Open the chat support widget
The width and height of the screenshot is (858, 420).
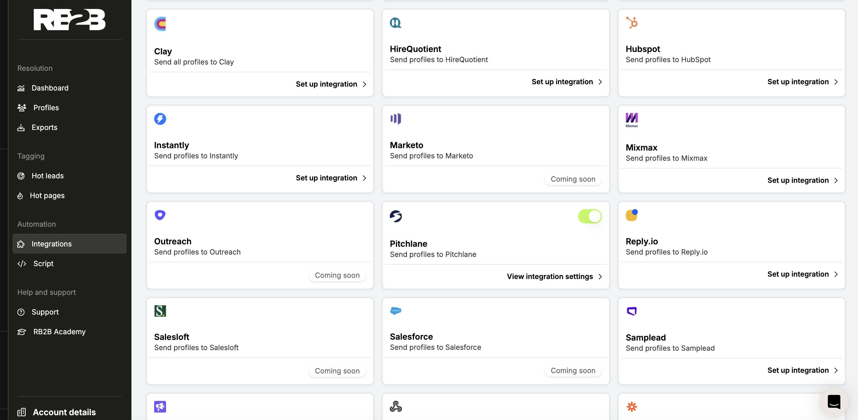tap(834, 402)
